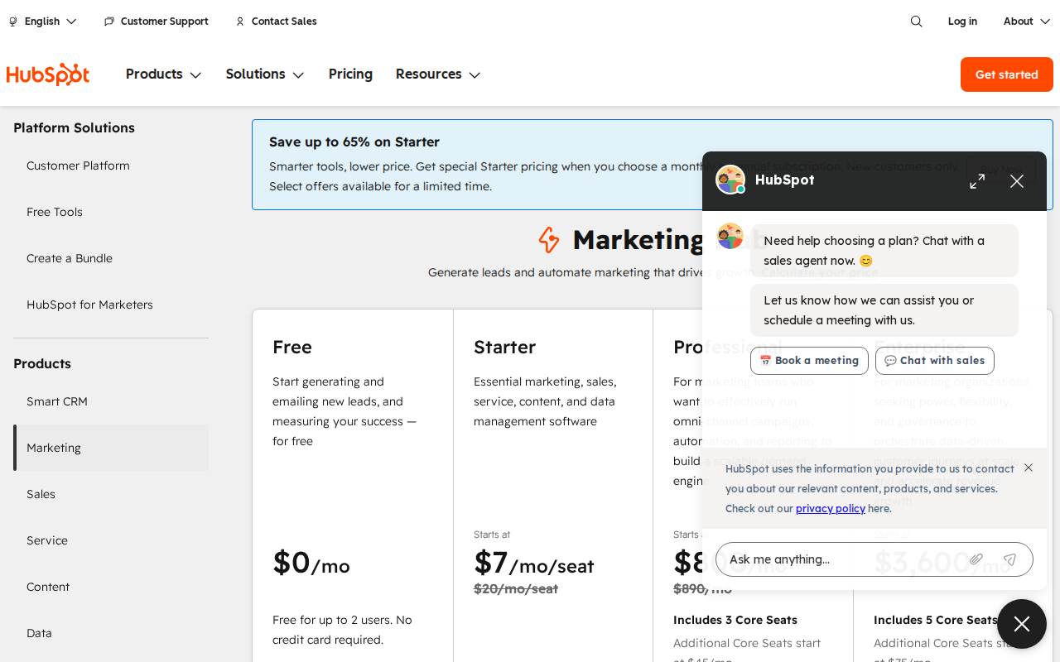1060x662 pixels.
Task: Click the crossed-out $20/mo/seat price
Action: [516, 588]
